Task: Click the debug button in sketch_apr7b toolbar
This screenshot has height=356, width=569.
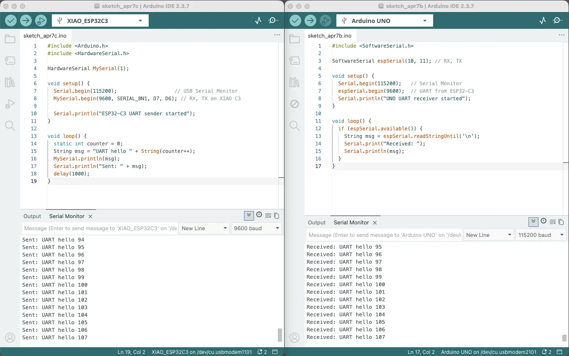Action: pos(325,20)
